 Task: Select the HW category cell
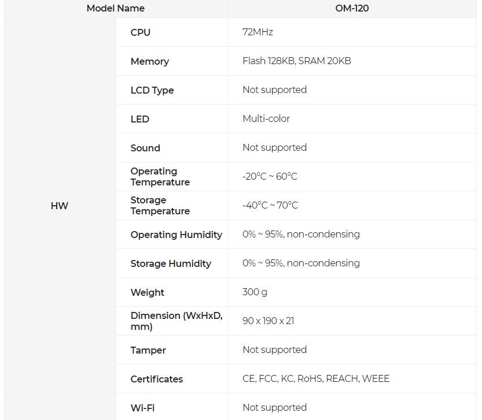[x=59, y=206]
